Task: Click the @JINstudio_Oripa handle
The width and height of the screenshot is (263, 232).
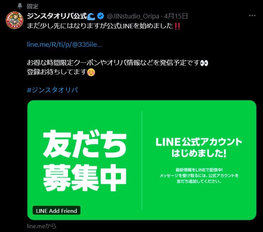Action: pos(133,16)
